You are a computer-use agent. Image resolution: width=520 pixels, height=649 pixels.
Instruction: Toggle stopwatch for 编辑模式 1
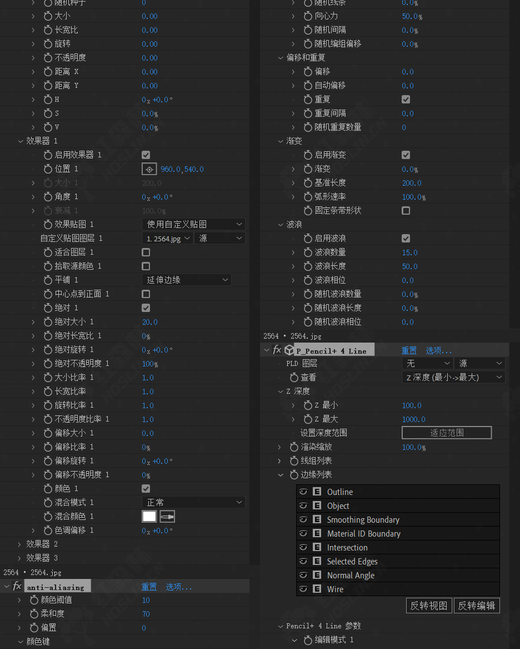[308, 640]
